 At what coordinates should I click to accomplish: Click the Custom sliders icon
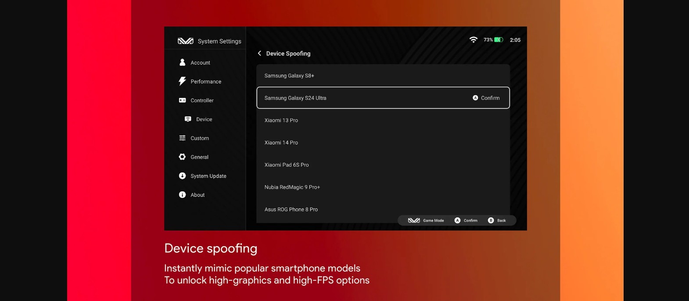point(182,138)
